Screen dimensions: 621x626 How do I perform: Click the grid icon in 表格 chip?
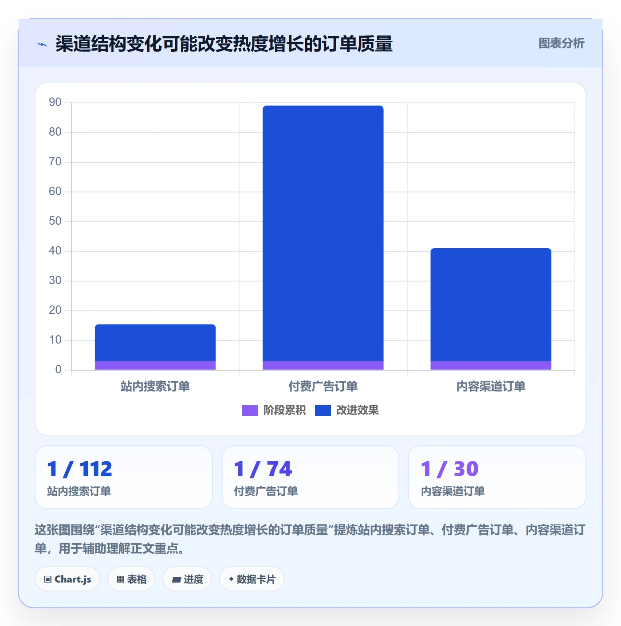pyautogui.click(x=120, y=579)
